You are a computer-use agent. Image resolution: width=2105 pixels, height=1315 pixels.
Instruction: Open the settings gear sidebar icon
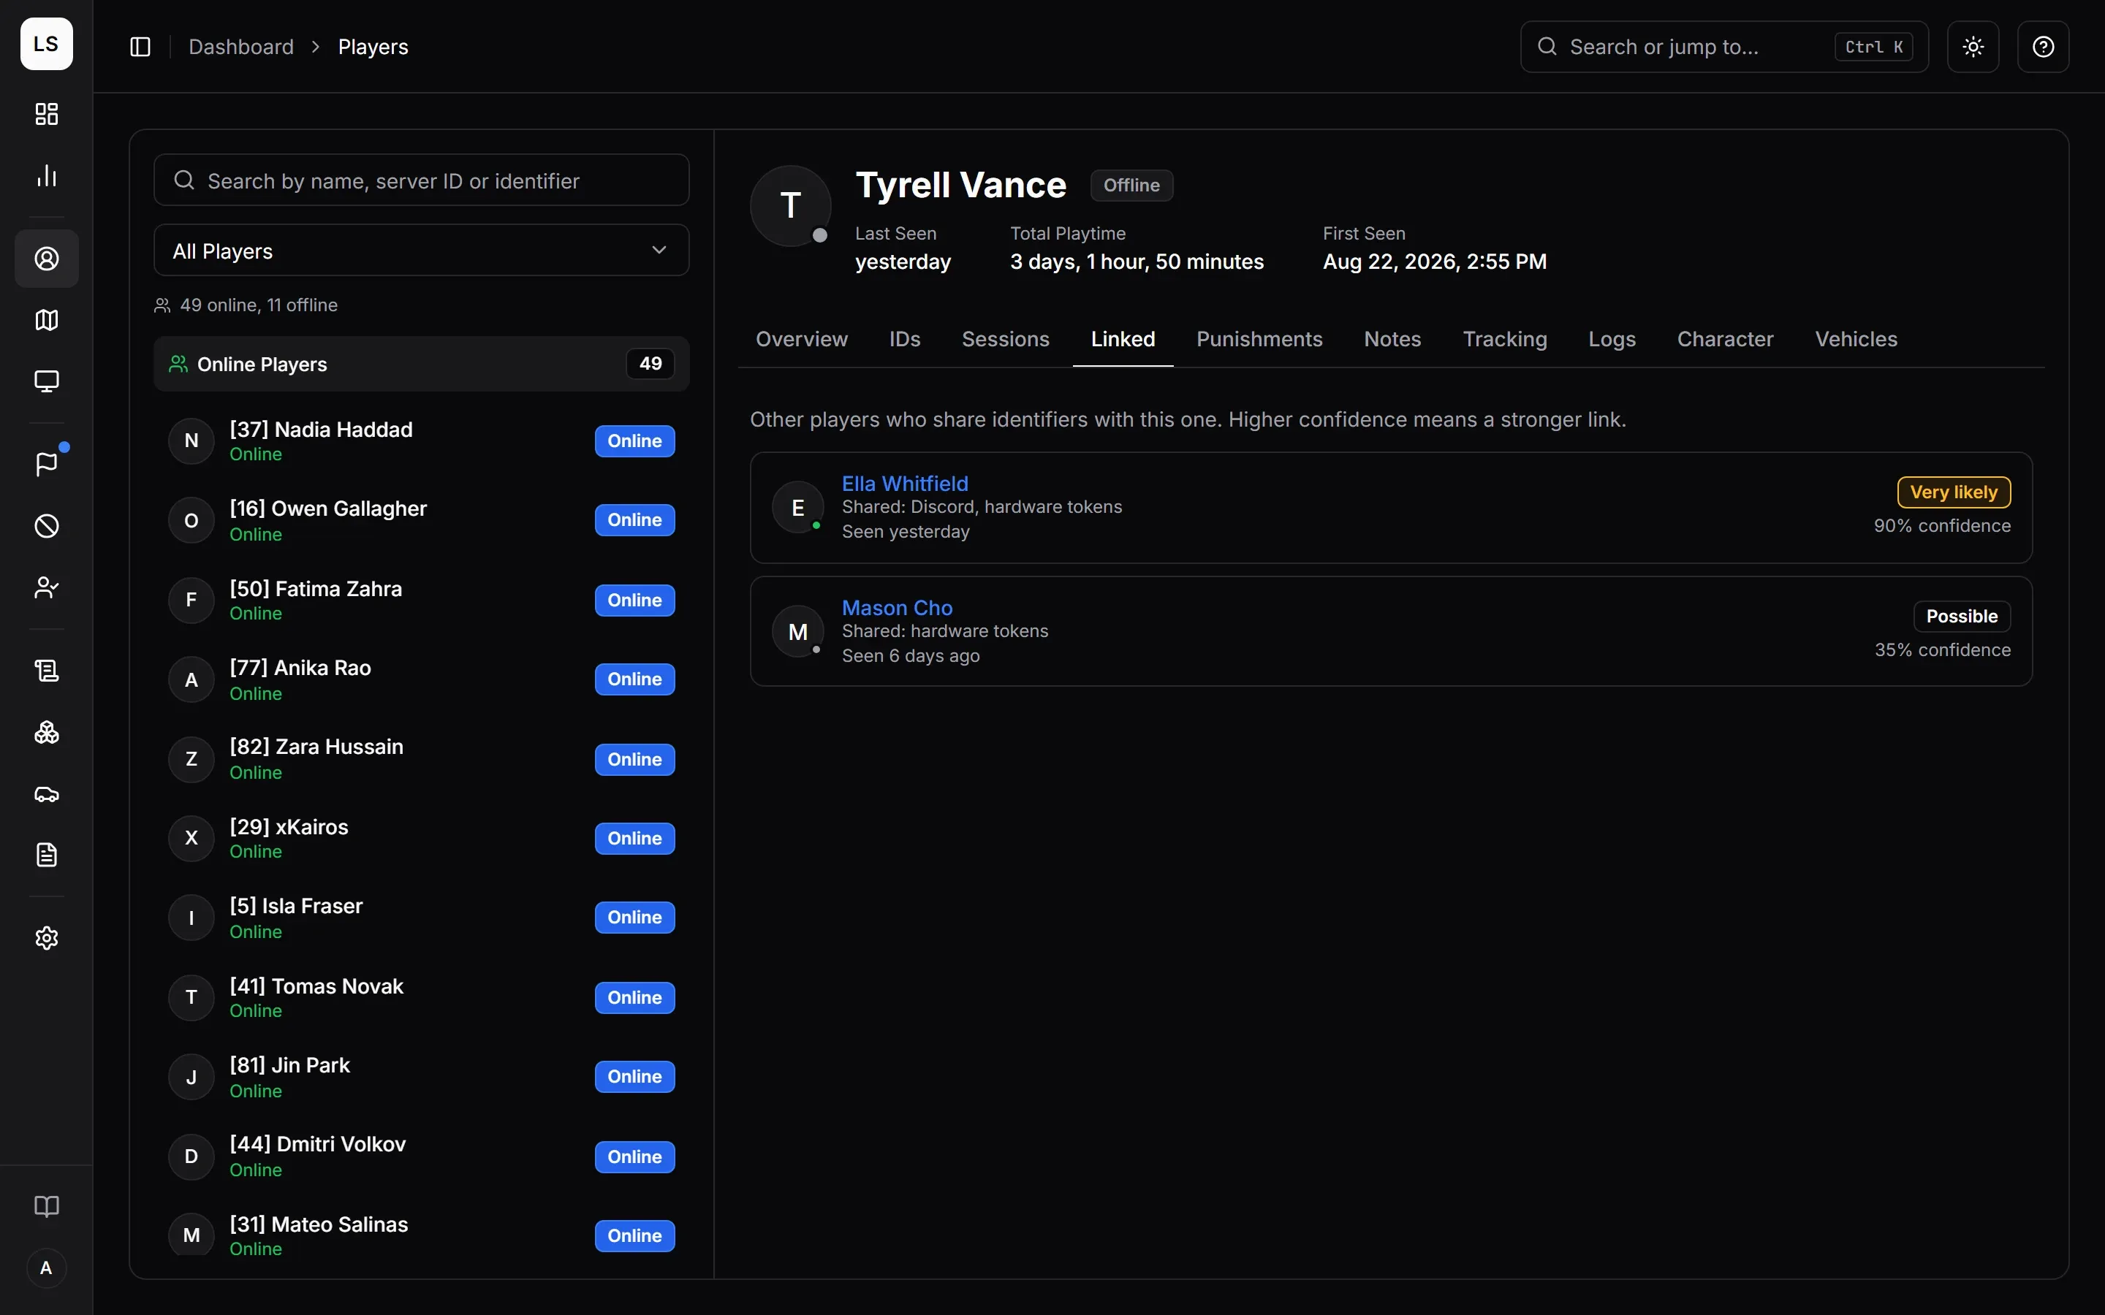pyautogui.click(x=46, y=937)
